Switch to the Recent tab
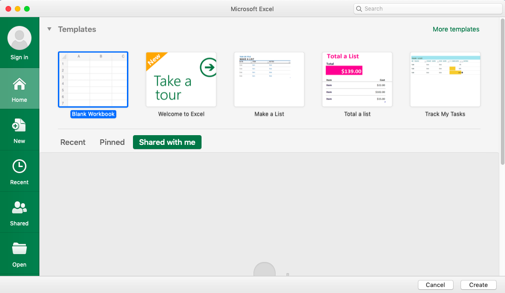The image size is (505, 293). coord(73,142)
